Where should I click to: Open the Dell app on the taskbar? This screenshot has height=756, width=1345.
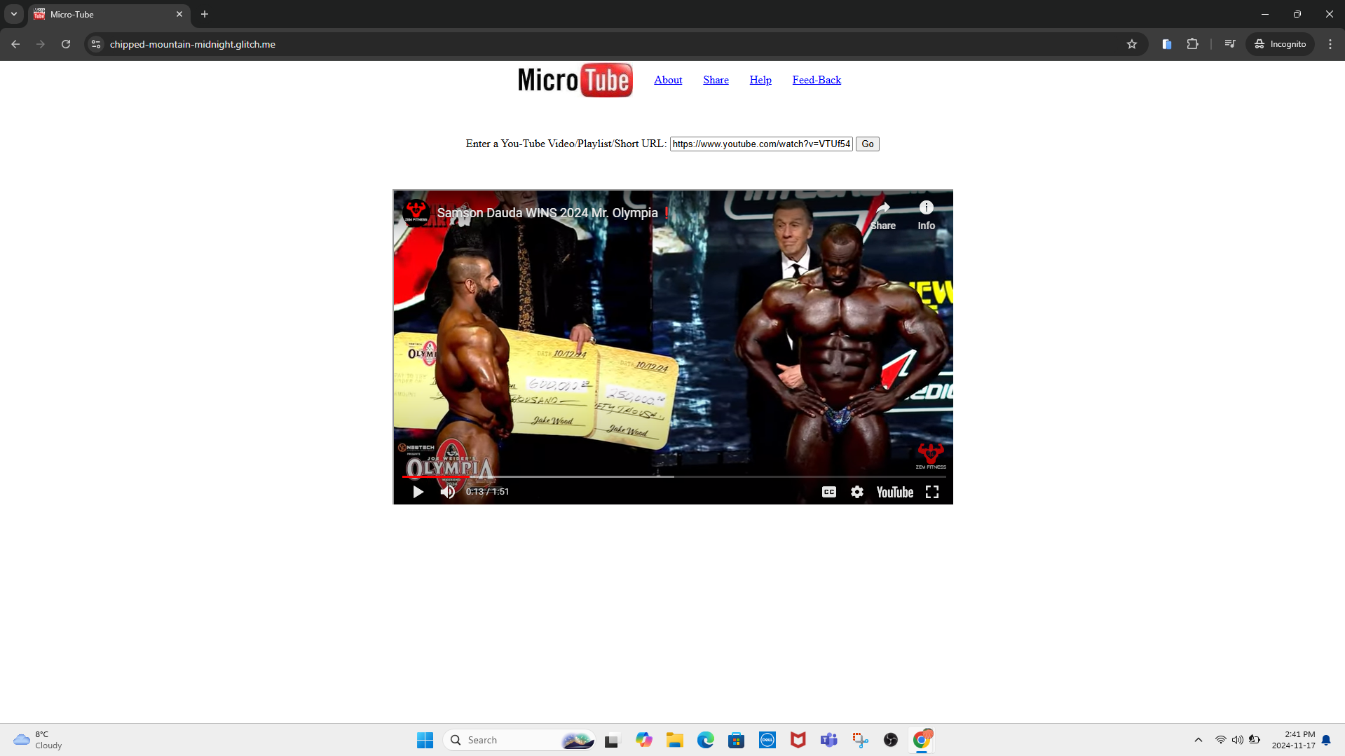767,740
